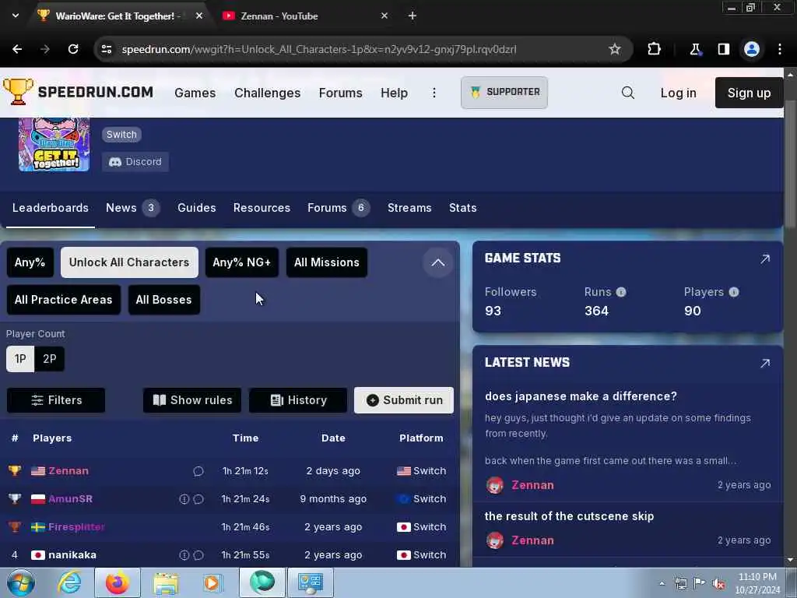This screenshot has width=797, height=598.
Task: Click the Sign up button
Action: click(749, 93)
